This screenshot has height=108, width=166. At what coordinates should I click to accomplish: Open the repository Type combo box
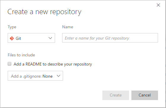coord(31,38)
